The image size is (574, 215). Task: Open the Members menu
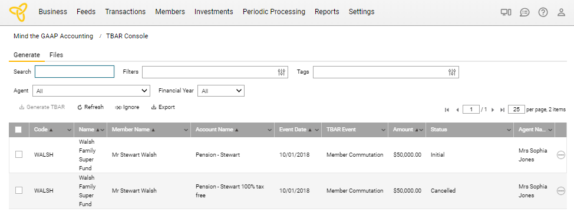[170, 12]
